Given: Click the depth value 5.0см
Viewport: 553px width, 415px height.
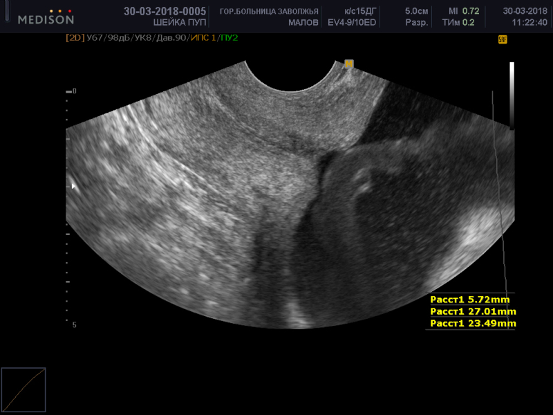Looking at the screenshot, I should 417,11.
